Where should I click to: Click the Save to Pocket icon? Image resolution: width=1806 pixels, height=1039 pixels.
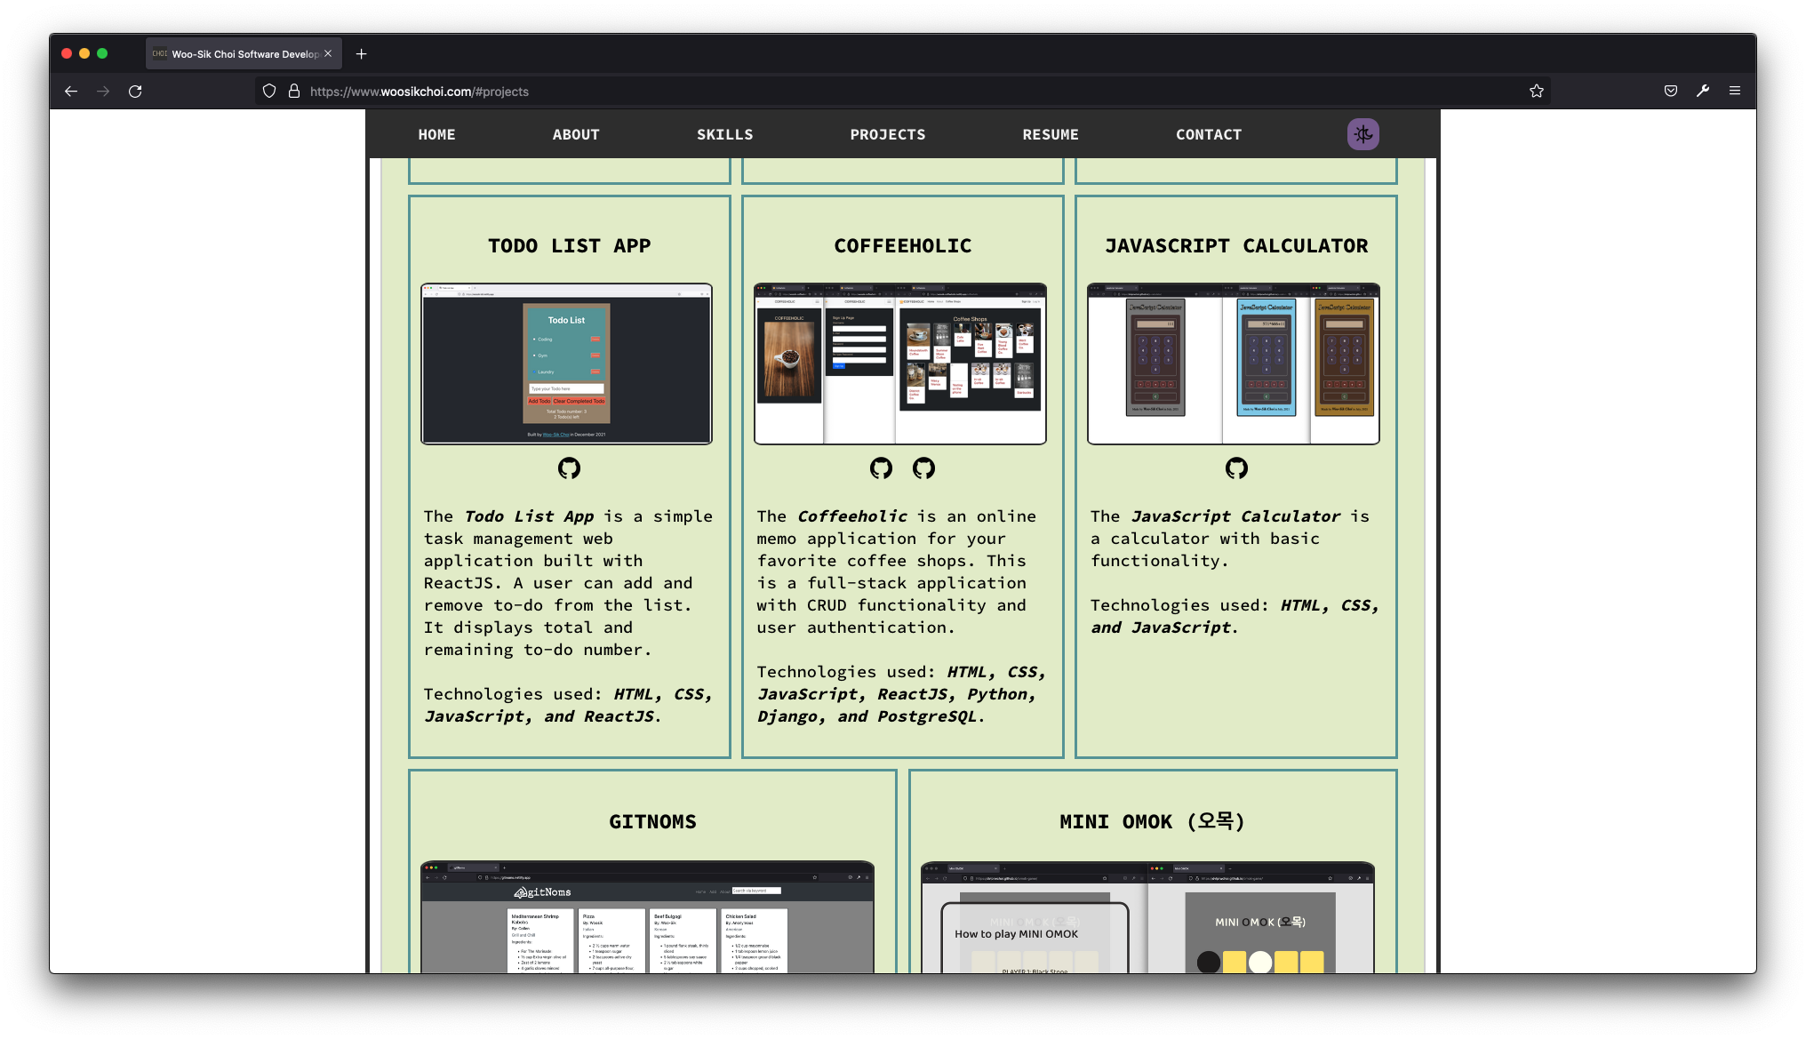tap(1671, 91)
